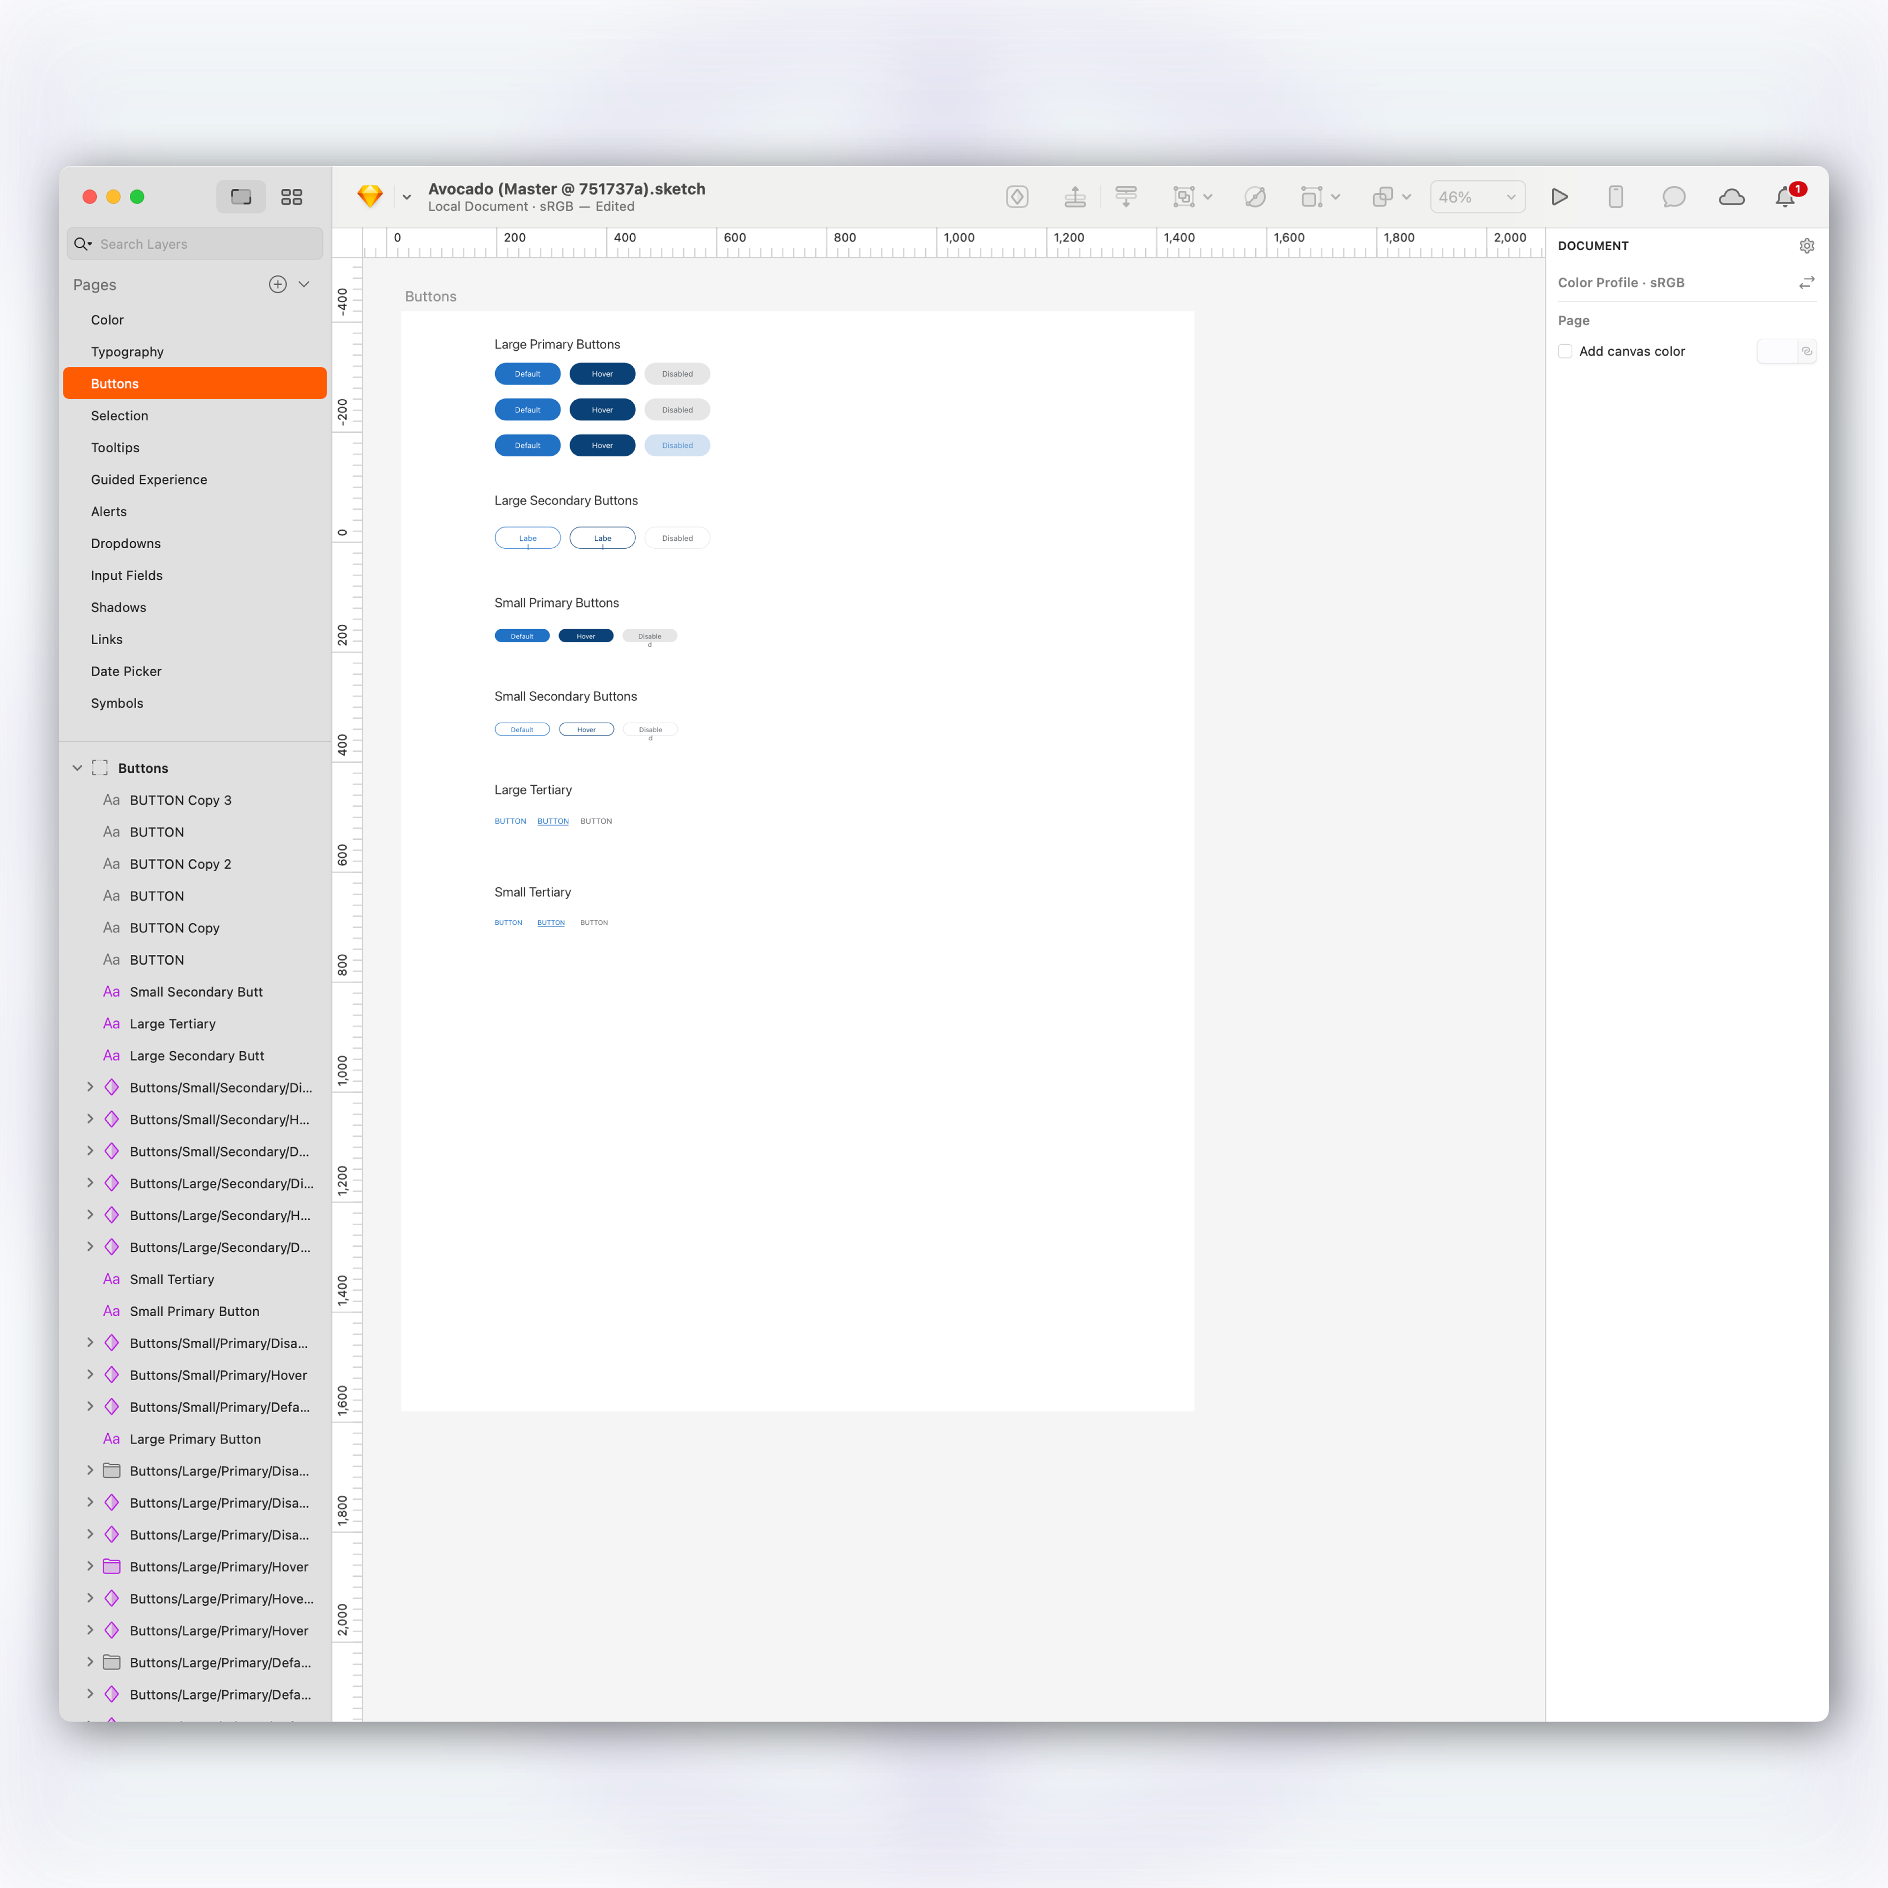Viewport: 1888px width, 1888px height.
Task: Add a new page with plus button
Action: click(x=277, y=284)
